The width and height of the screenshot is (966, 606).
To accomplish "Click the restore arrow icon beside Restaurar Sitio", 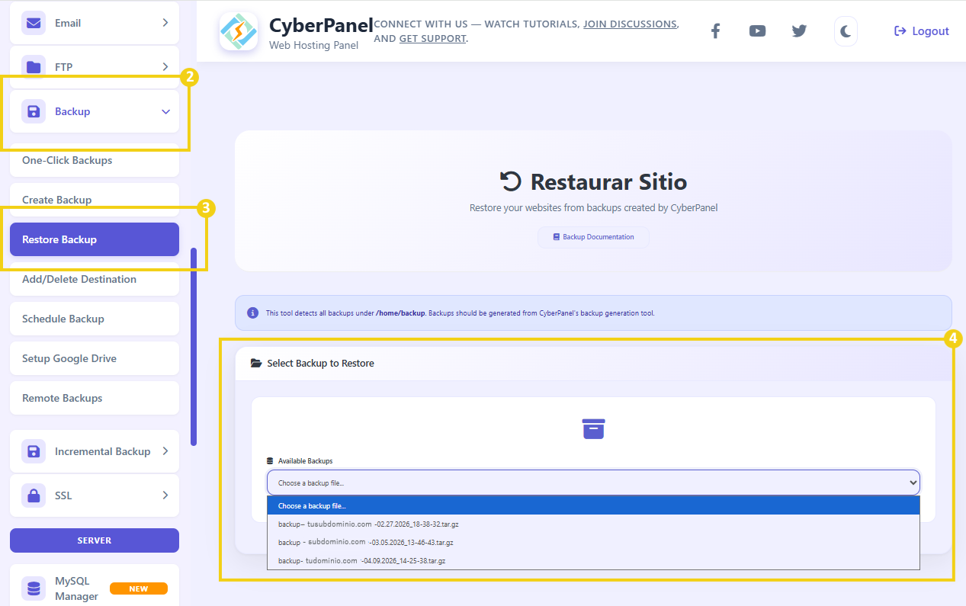I will [511, 181].
